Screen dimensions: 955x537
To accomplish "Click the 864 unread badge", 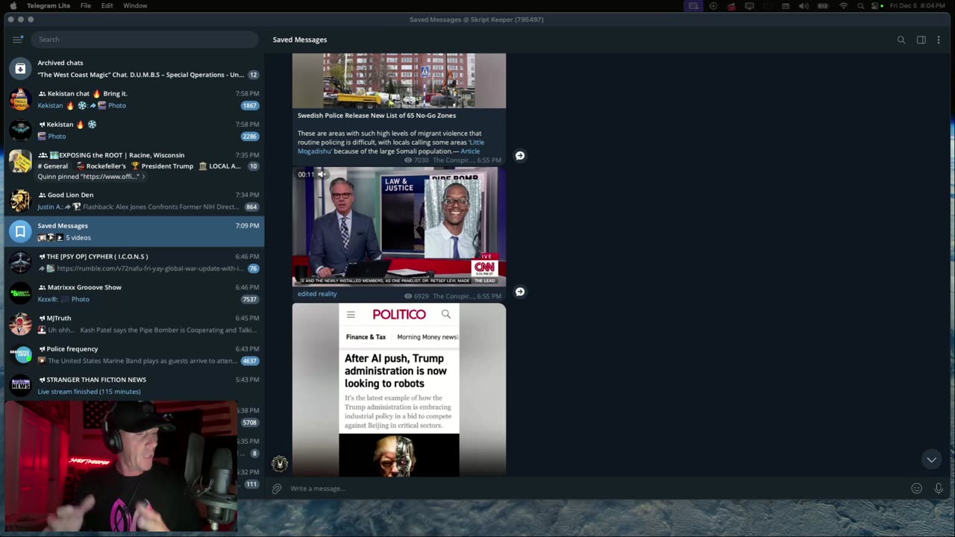I will tap(251, 207).
